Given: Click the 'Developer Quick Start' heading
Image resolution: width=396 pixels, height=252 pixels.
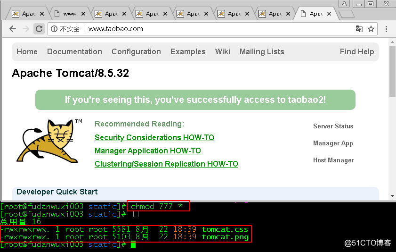Looking at the screenshot, I should click(57, 192).
